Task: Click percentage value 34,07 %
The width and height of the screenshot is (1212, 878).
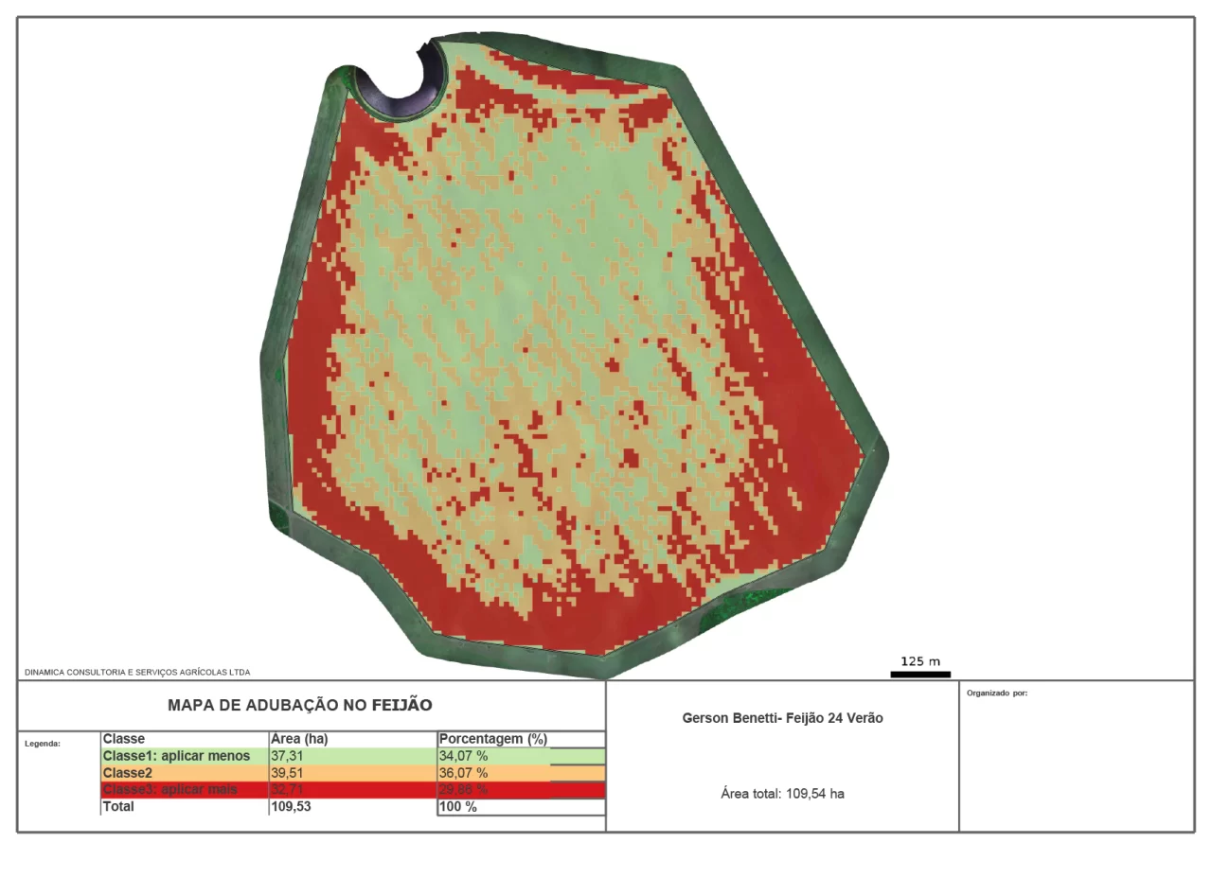Action: [x=464, y=756]
